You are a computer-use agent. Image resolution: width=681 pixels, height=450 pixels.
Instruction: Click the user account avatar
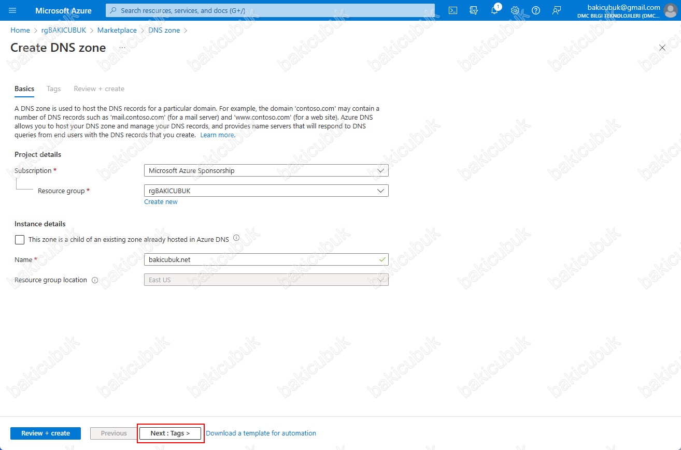pyautogui.click(x=670, y=11)
